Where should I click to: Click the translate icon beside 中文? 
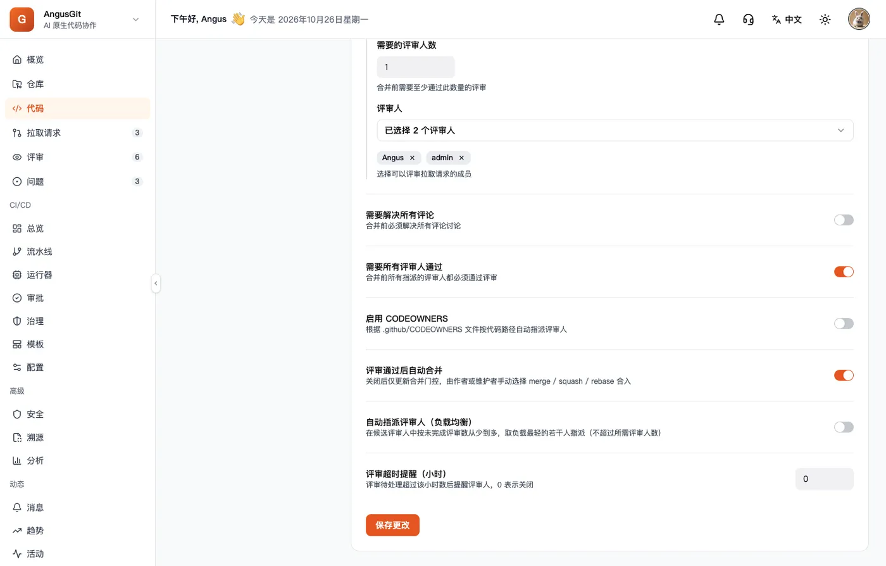(x=776, y=20)
